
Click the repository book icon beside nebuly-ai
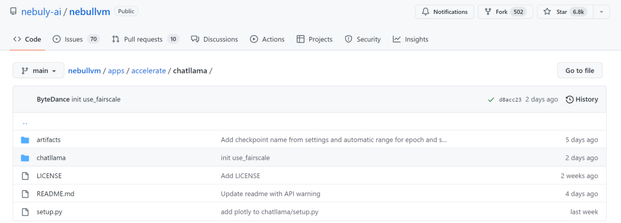coord(13,11)
